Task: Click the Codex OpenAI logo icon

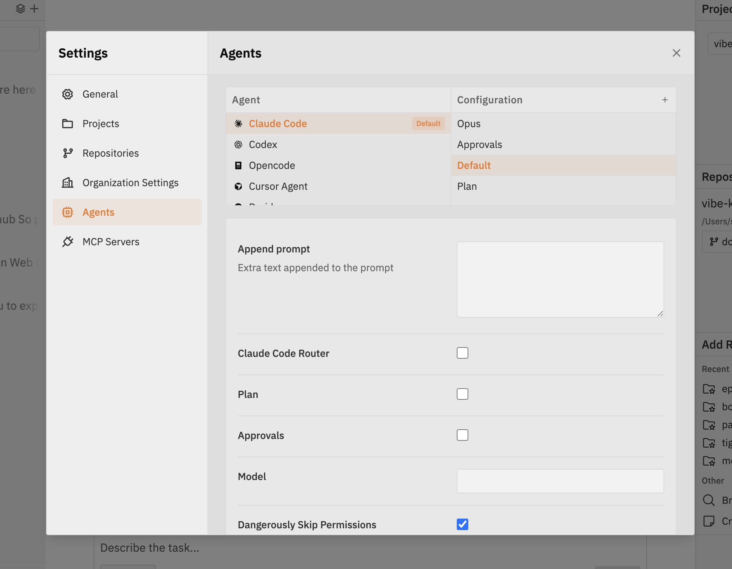Action: (x=238, y=144)
